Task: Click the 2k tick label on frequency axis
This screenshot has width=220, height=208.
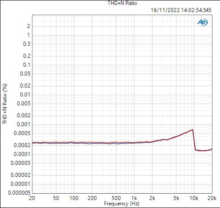Action: pyautogui.click(x=152, y=198)
